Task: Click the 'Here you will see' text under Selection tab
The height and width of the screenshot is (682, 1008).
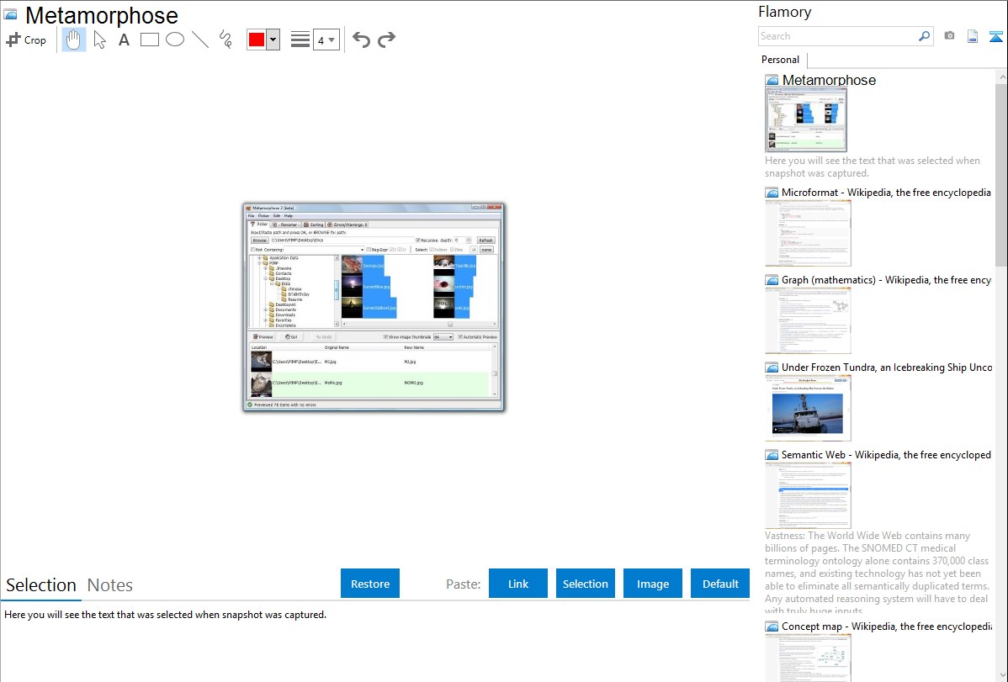Action: (165, 615)
